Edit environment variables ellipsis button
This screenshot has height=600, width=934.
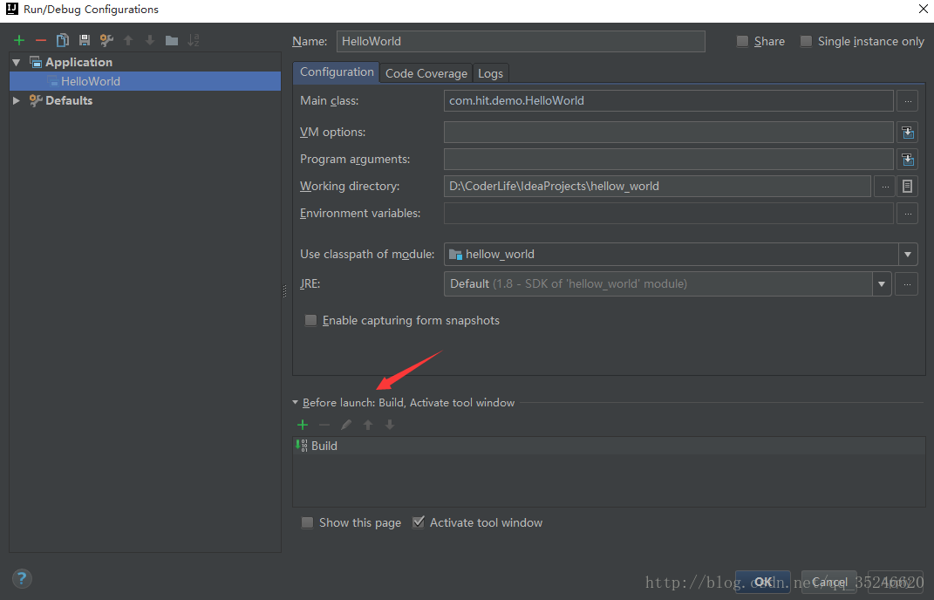(907, 214)
